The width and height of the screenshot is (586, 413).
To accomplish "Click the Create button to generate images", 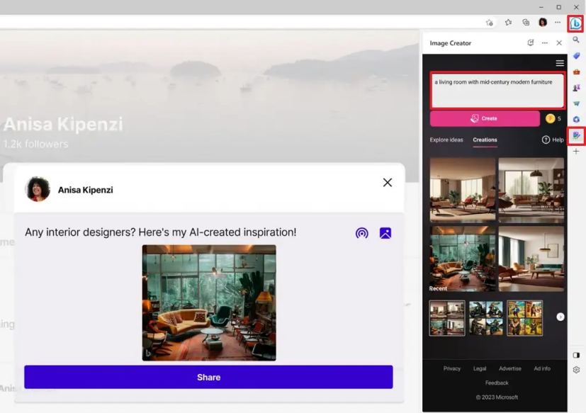I will (x=486, y=118).
